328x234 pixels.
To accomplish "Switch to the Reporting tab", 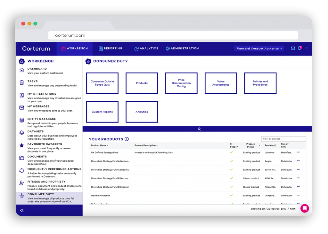I will click(111, 48).
